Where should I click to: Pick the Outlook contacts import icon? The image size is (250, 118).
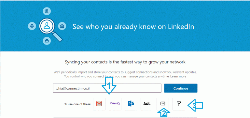[x=131, y=104]
